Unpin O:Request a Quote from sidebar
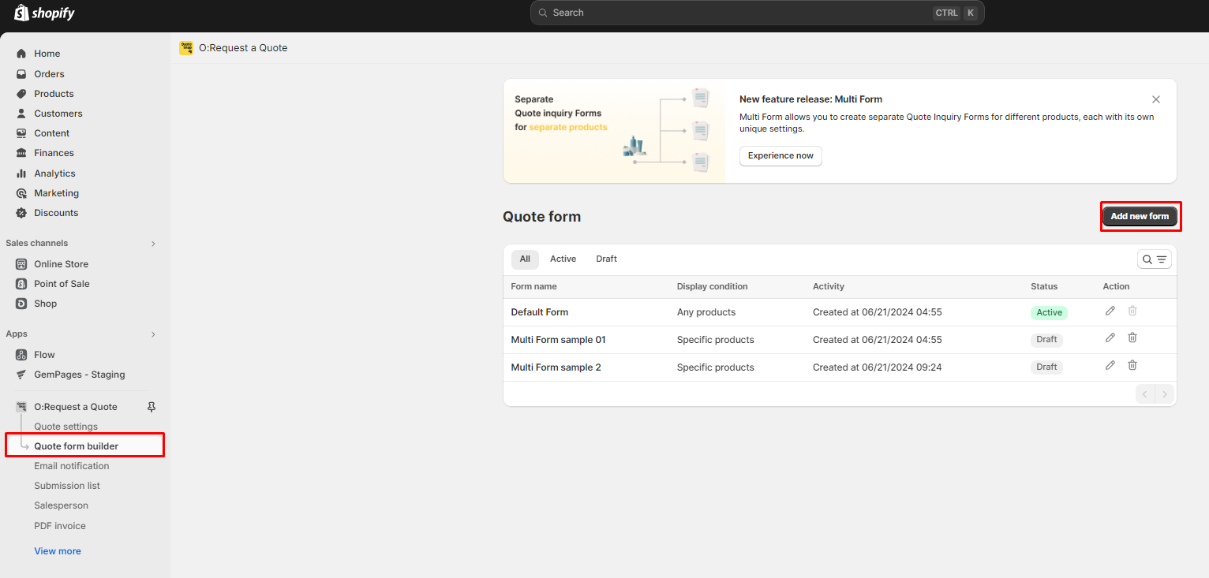The height and width of the screenshot is (578, 1209). click(x=151, y=407)
